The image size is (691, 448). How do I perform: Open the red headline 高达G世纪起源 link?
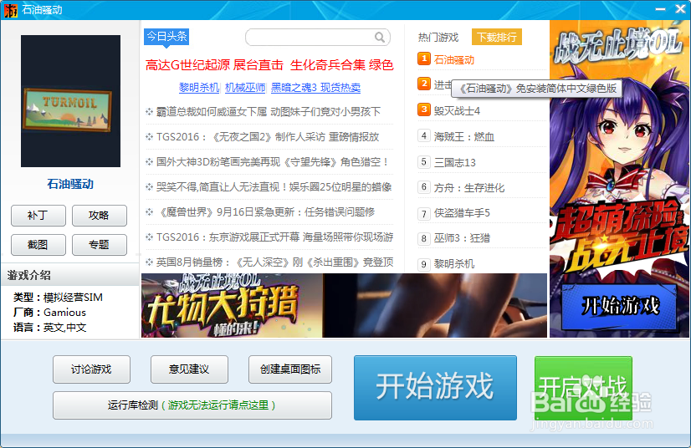187,65
